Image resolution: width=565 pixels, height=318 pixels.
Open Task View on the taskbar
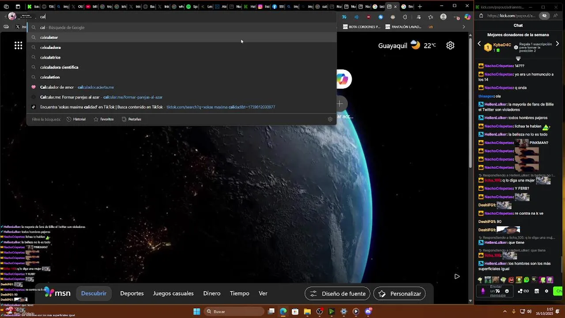point(271,311)
